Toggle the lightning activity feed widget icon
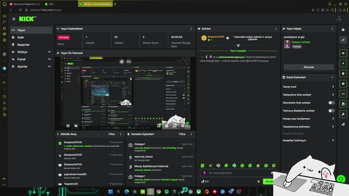The height and width of the screenshot is (196, 349). tap(343, 63)
